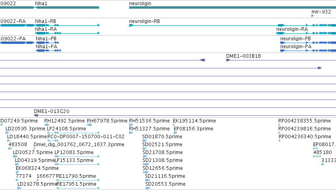Viewport: 336px width, 190px height.
Task: Select transcript Nha1-RA label
Action: pos(46,29)
